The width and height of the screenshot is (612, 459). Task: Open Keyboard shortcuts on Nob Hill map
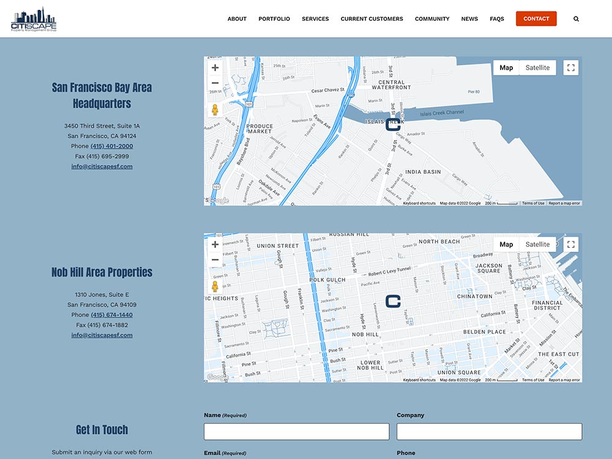click(x=419, y=380)
